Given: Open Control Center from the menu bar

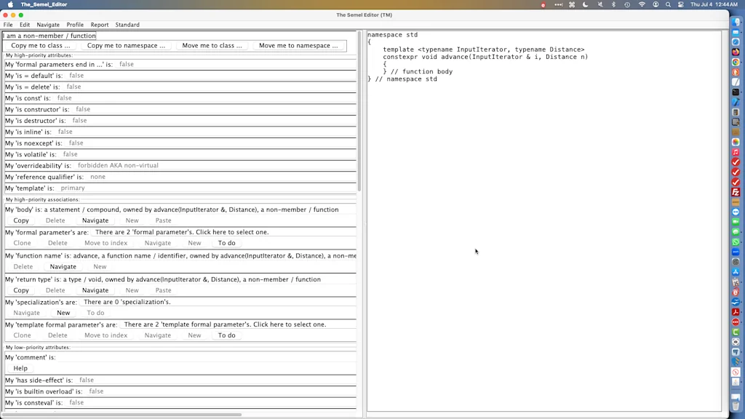Looking at the screenshot, I should [x=682, y=4].
